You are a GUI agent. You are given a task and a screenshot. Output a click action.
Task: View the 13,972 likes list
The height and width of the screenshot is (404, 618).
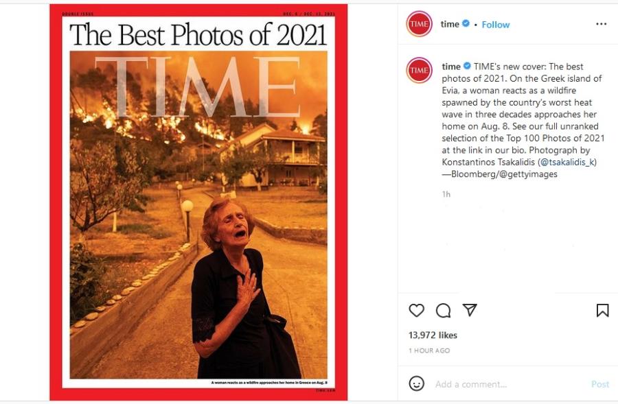[x=433, y=335]
